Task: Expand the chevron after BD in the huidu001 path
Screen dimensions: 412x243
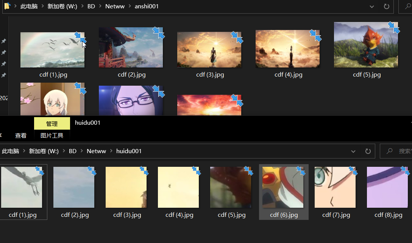Action: tap(81, 151)
